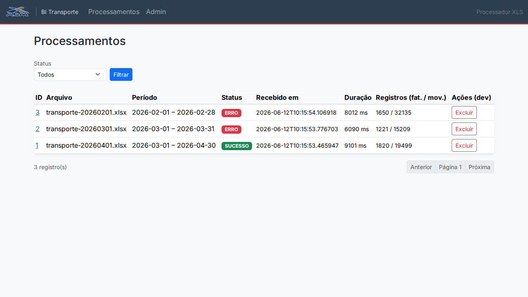The image size is (528, 297).
Task: Delete transporte-20260301.xlsx with Excluir
Action: point(464,129)
